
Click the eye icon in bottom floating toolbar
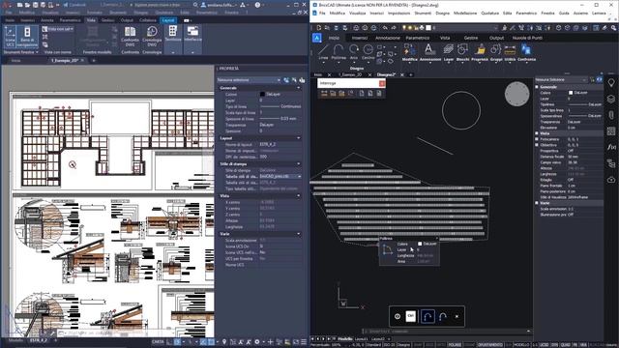click(x=398, y=316)
